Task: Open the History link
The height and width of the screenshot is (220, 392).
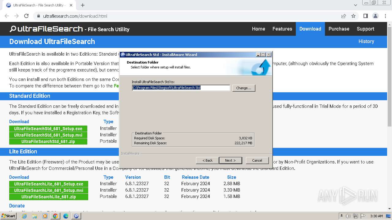Action: pos(366,41)
